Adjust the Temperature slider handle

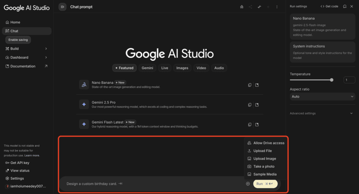tap(332, 80)
